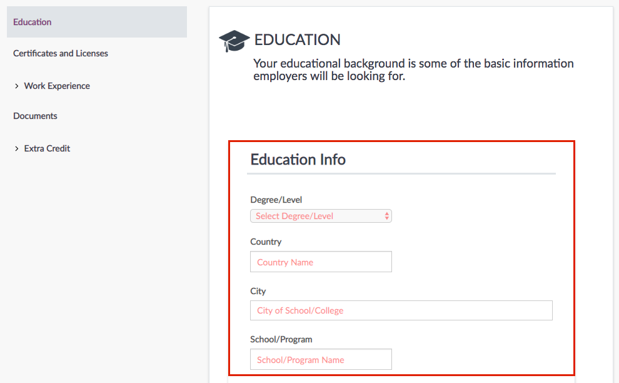Screen dimensions: 619x383
Task: Click the up-down arrows in Degree/Level selector
Action: pyautogui.click(x=386, y=215)
